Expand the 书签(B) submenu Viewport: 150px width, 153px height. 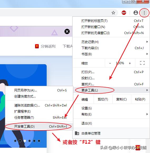click(111, 54)
